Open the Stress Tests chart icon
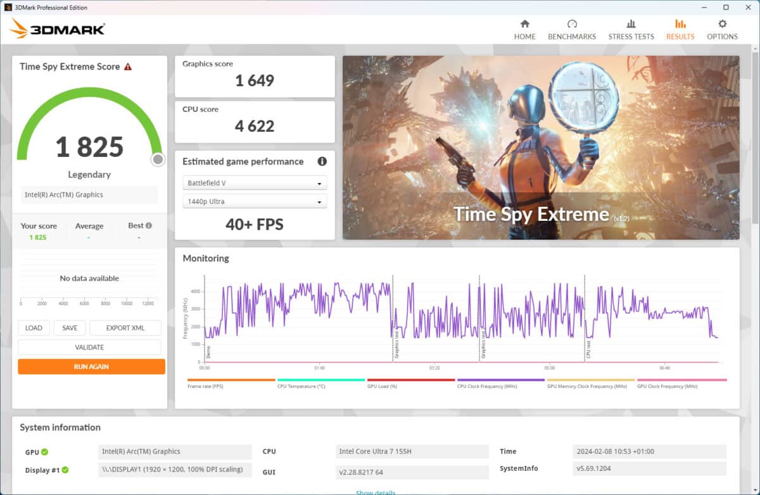The width and height of the screenshot is (760, 495). pos(631,24)
